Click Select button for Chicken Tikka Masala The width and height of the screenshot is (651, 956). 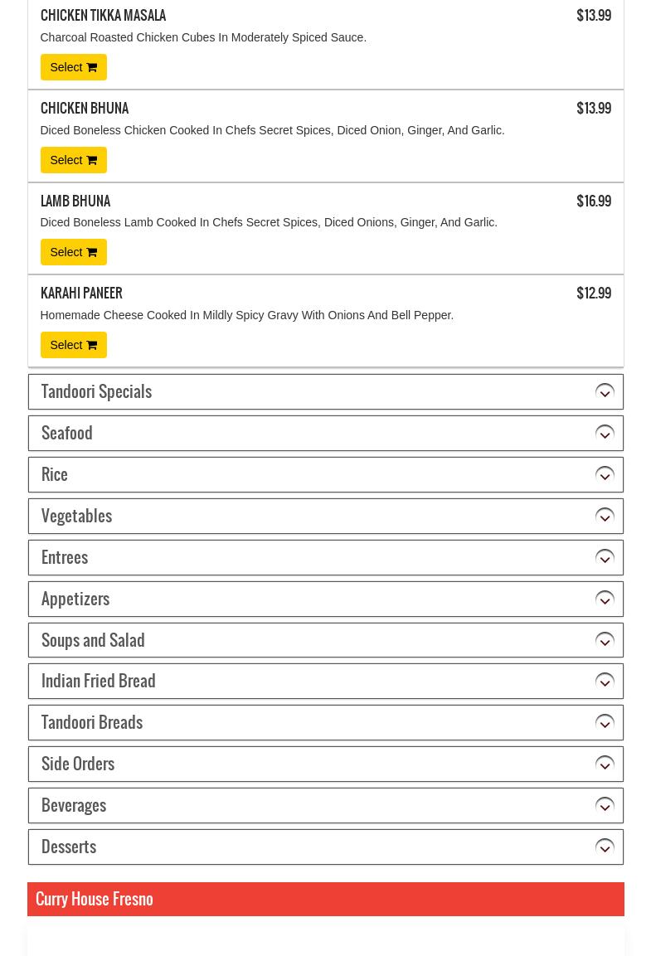pyautogui.click(x=73, y=67)
